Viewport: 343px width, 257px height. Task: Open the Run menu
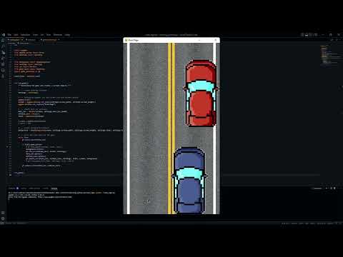(x=49, y=35)
